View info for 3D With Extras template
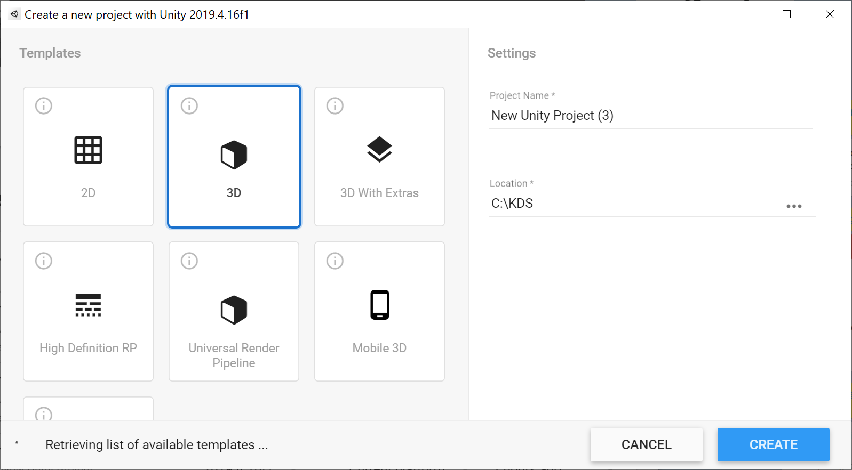This screenshot has width=852, height=470. (x=335, y=106)
